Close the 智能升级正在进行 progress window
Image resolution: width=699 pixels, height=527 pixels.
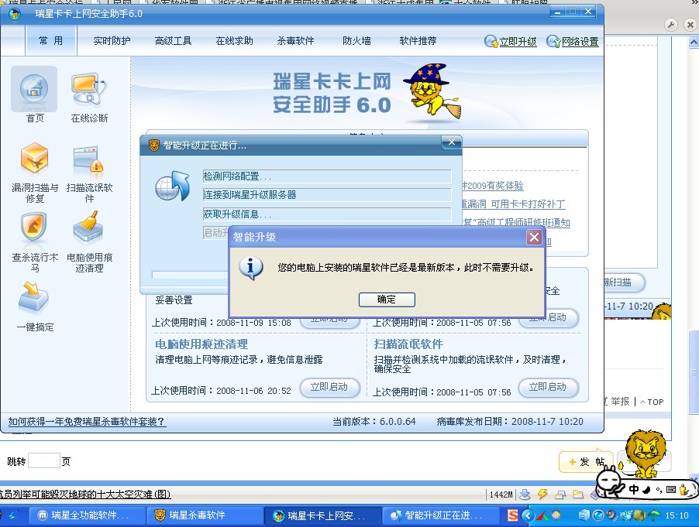(x=452, y=142)
